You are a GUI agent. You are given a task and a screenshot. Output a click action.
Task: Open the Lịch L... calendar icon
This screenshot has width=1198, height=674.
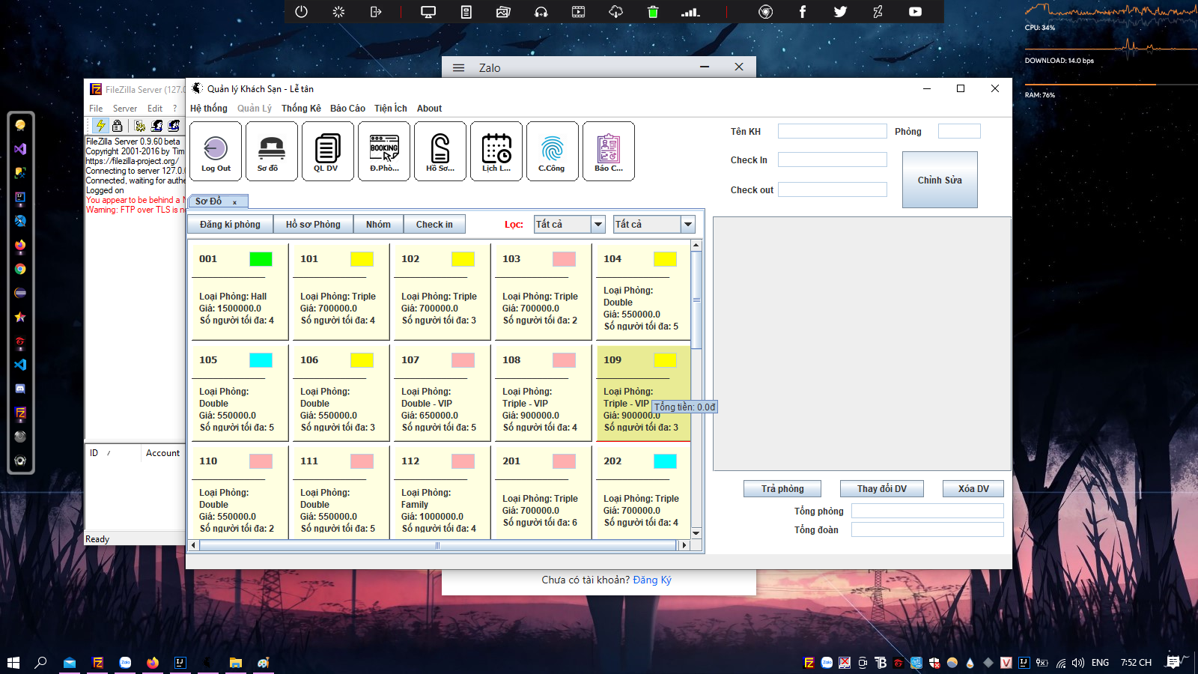pyautogui.click(x=496, y=151)
